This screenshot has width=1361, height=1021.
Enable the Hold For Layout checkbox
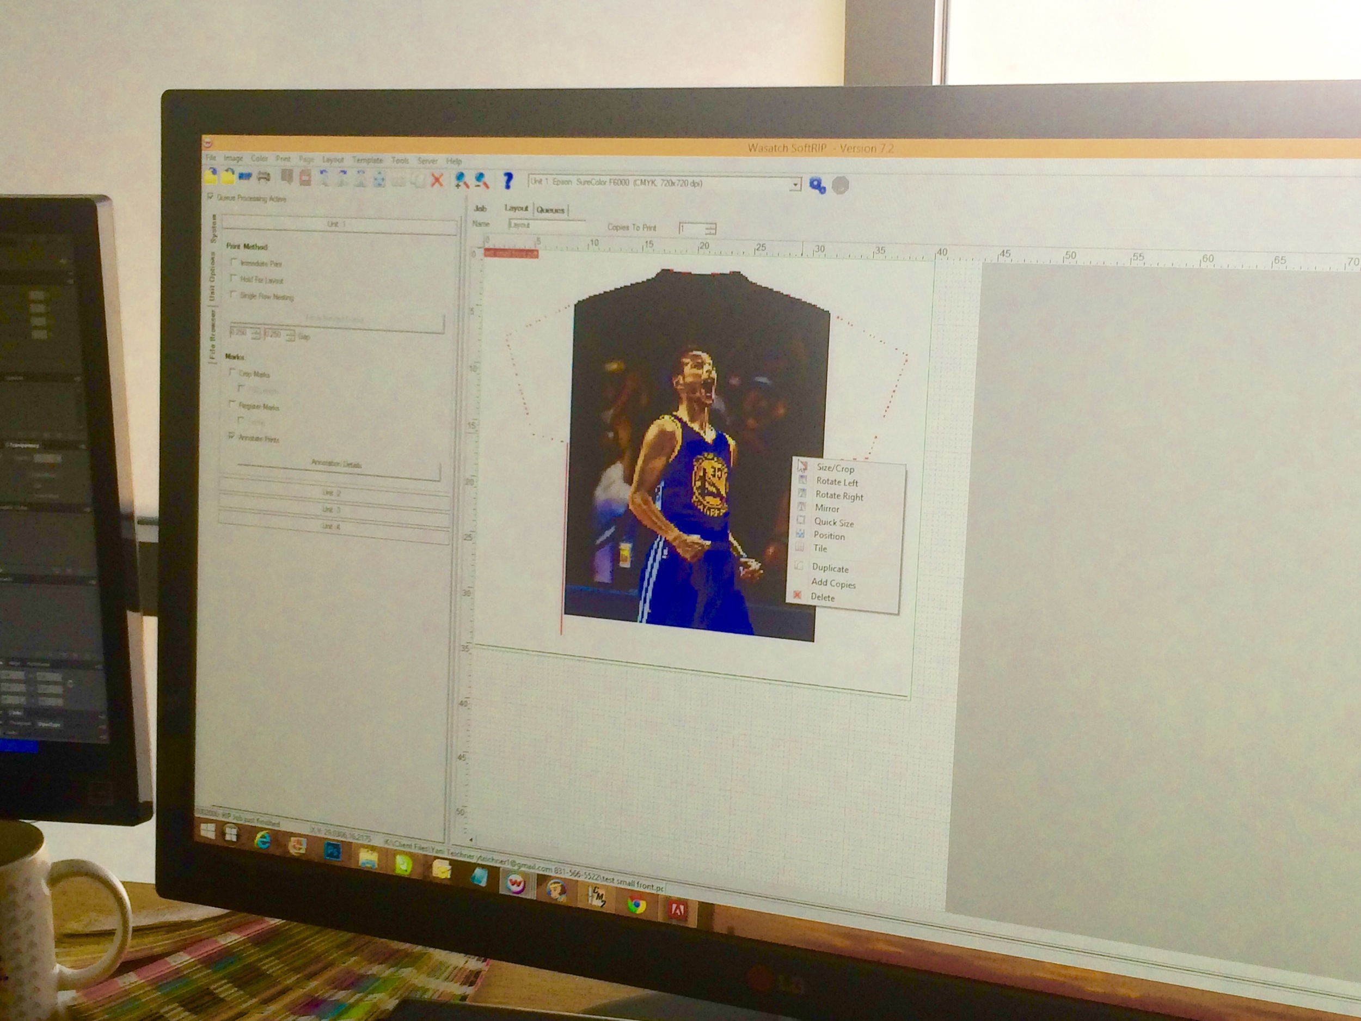(233, 278)
